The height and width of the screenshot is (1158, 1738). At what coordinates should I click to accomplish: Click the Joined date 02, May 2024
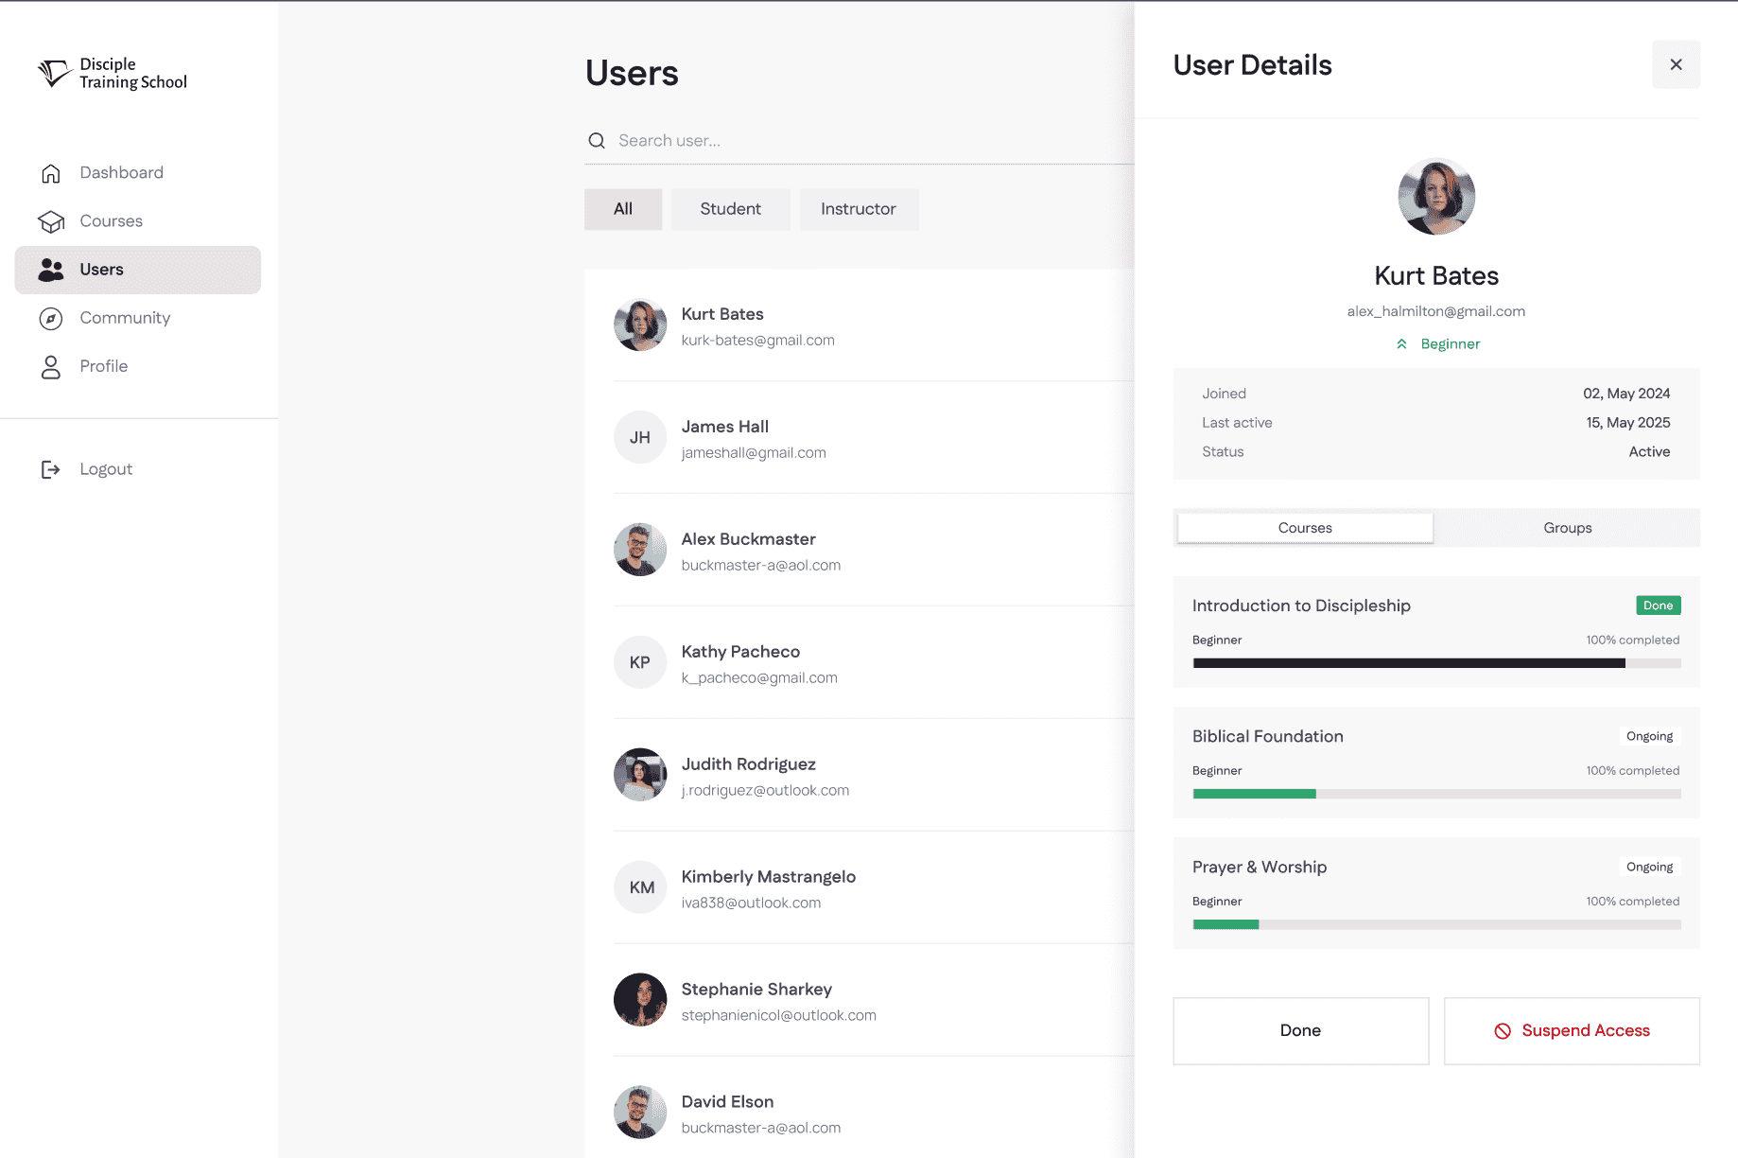coord(1626,394)
